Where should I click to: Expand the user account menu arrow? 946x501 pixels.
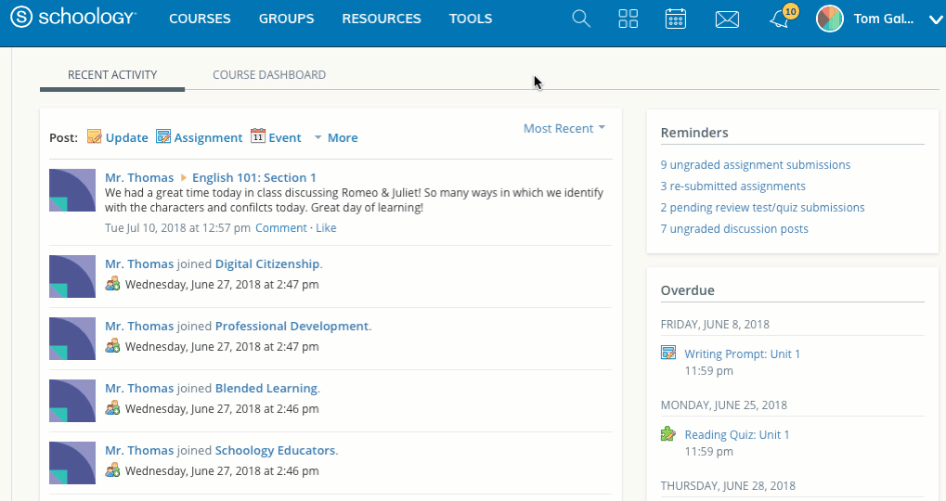pyautogui.click(x=935, y=19)
